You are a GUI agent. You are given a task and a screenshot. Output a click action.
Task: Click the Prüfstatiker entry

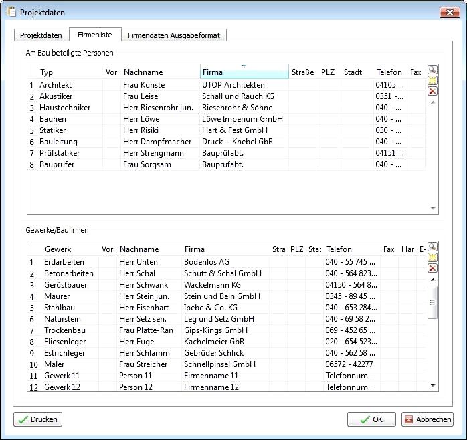(x=226, y=153)
